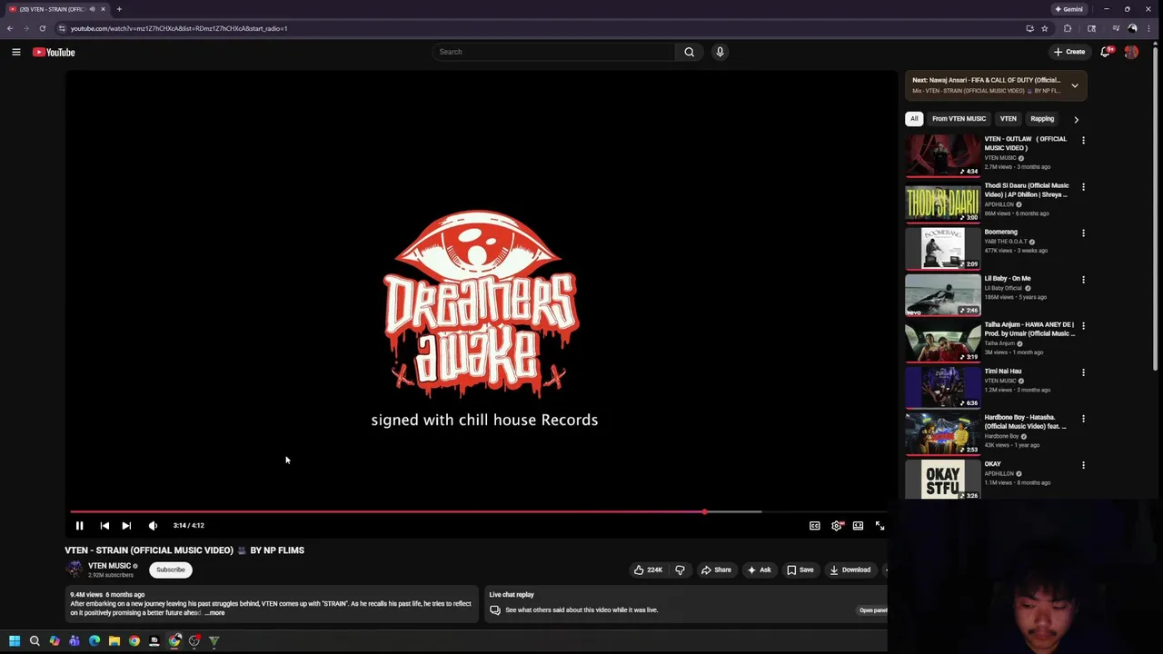The image size is (1163, 654).
Task: Click the browser address bar URL
Action: tap(179, 28)
